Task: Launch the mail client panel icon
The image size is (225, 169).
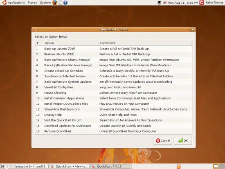Action: [x=60, y=2]
